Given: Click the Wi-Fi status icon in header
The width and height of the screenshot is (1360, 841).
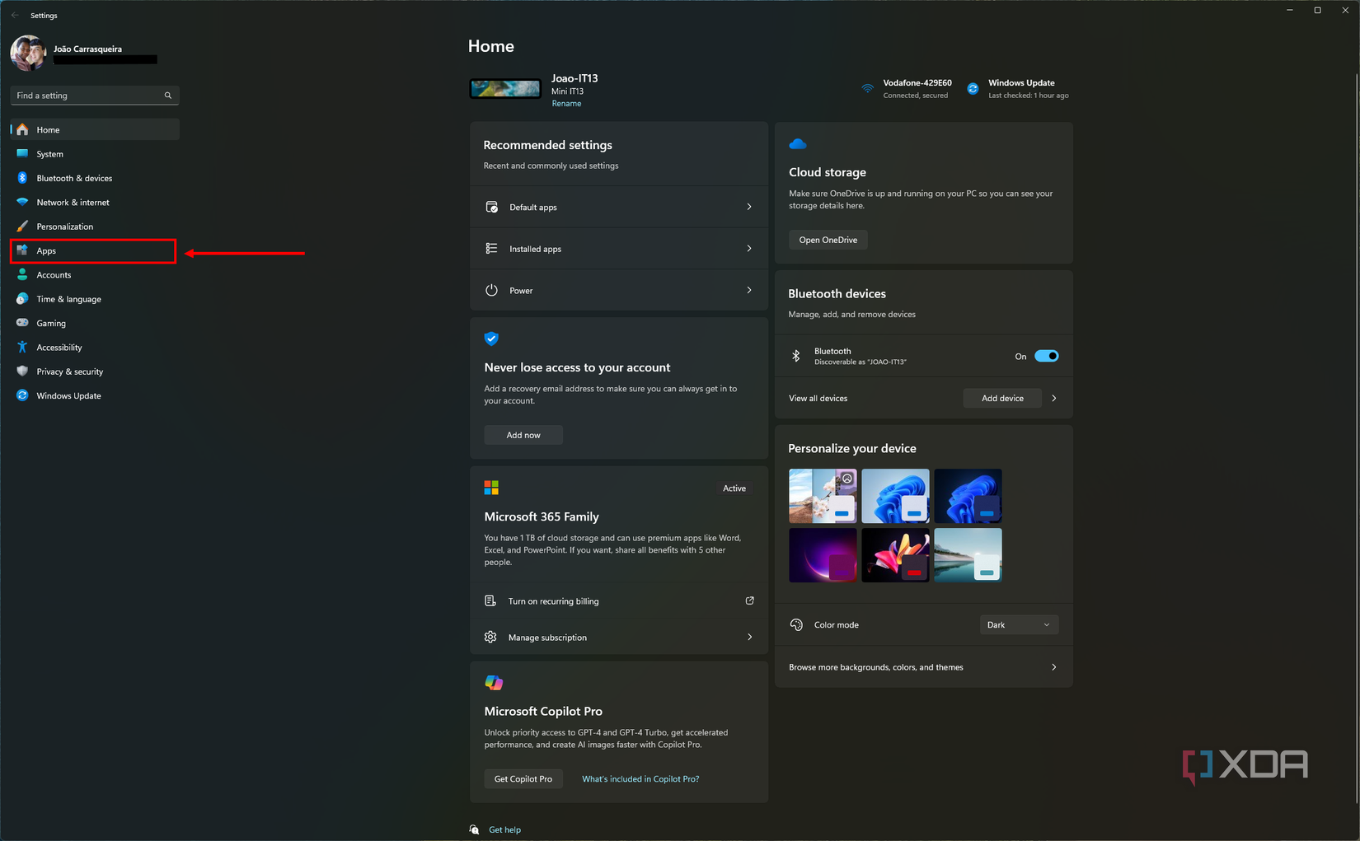Looking at the screenshot, I should pyautogui.click(x=867, y=88).
